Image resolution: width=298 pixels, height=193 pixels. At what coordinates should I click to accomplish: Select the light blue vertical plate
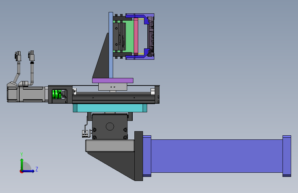tap(111, 45)
